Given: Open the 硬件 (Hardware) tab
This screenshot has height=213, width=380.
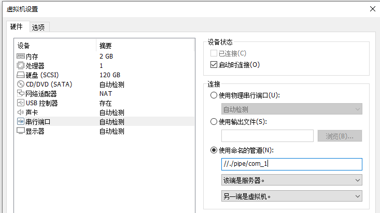Looking at the screenshot, I should pyautogui.click(x=17, y=27).
